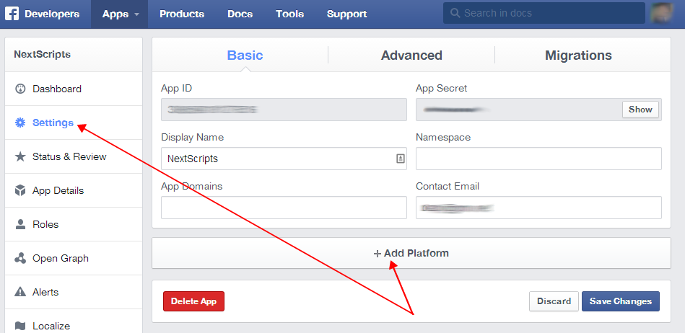Open the Apps dropdown menu
This screenshot has width=685, height=333.
coord(120,14)
